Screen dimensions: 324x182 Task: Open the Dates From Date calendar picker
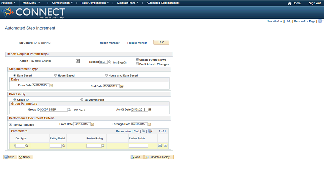pos(51,85)
